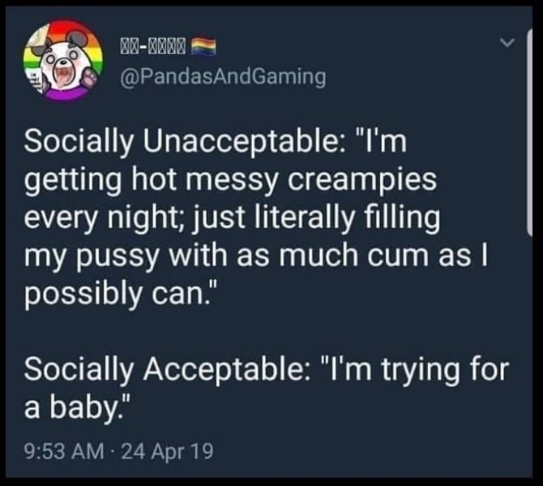The height and width of the screenshot is (486, 543).
Task: Click the rainbow flag emoji beside the name
Action: click(203, 47)
